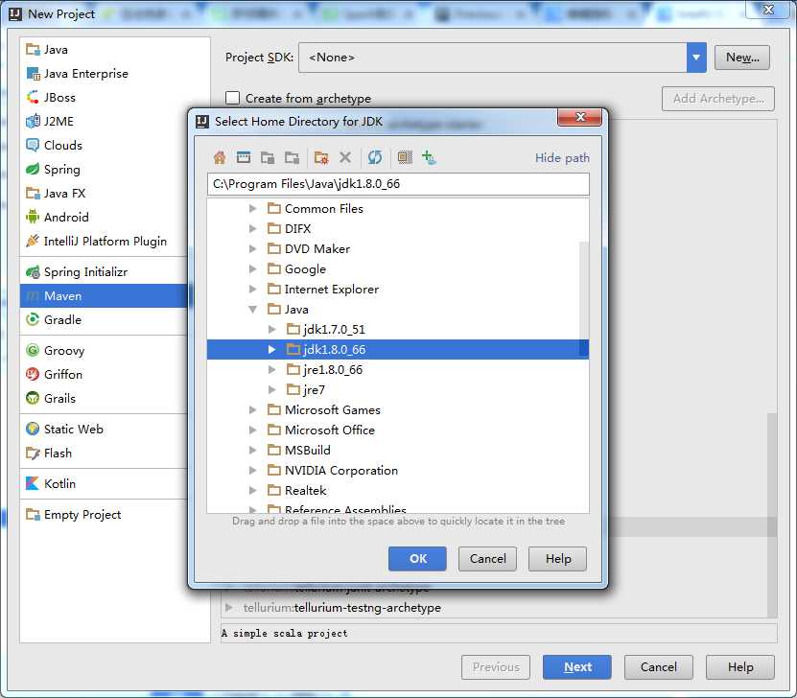Click Cancel in New Project window
This screenshot has height=698, width=797.
658,667
